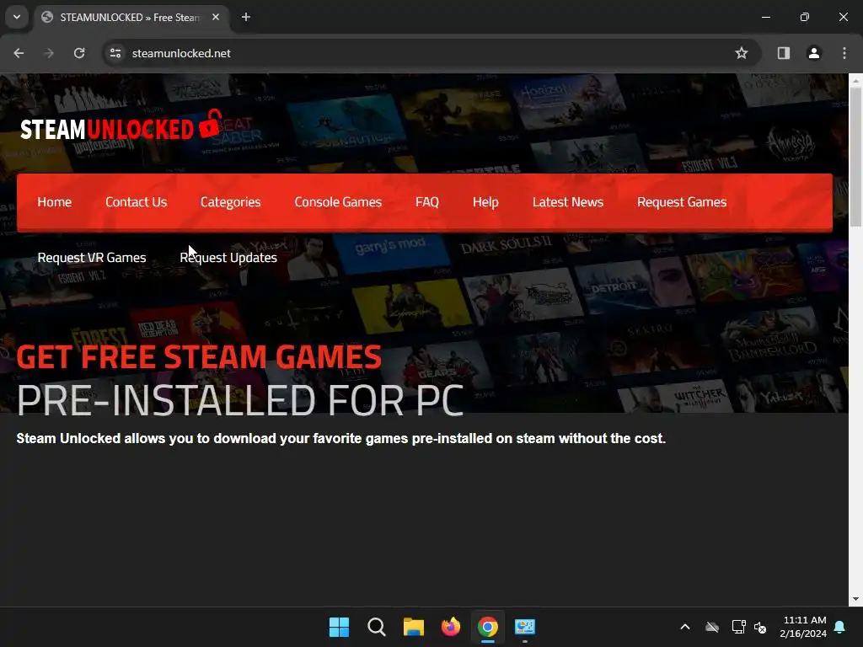
Task: Go to Console Games
Action: pos(338,202)
